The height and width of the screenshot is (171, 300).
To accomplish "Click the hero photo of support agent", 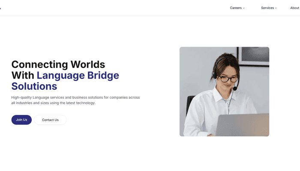I will tap(224, 91).
